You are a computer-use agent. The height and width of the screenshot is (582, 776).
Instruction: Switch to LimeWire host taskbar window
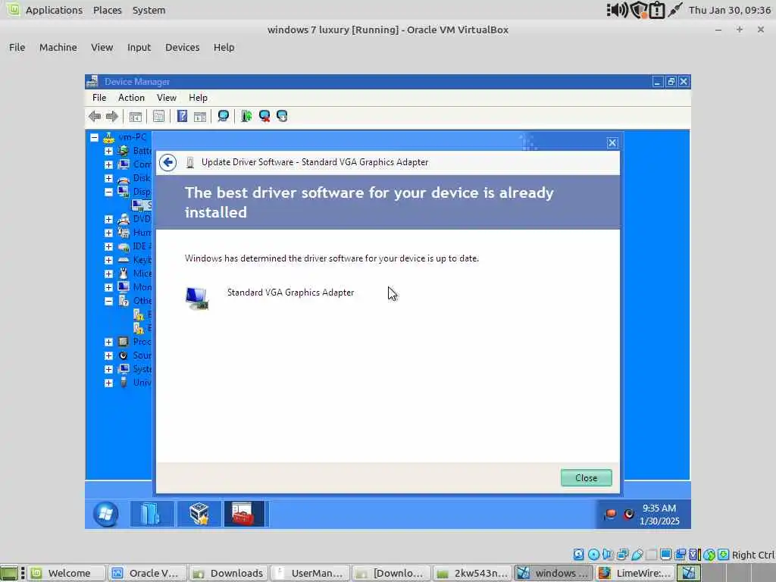[x=634, y=573]
